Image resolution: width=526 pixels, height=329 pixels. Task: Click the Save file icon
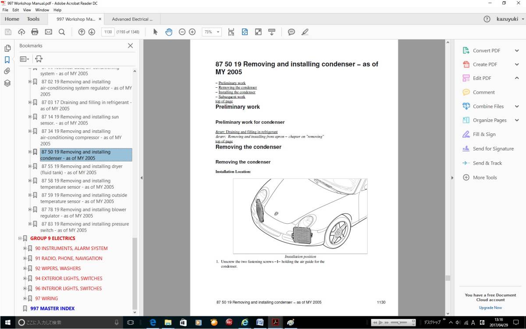(x=7, y=32)
